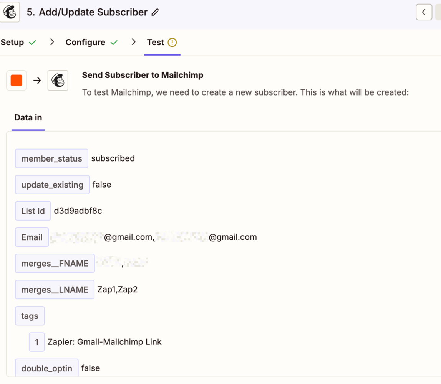
Task: Click the list ID value d3d9adbf8c
Action: pyautogui.click(x=78, y=211)
